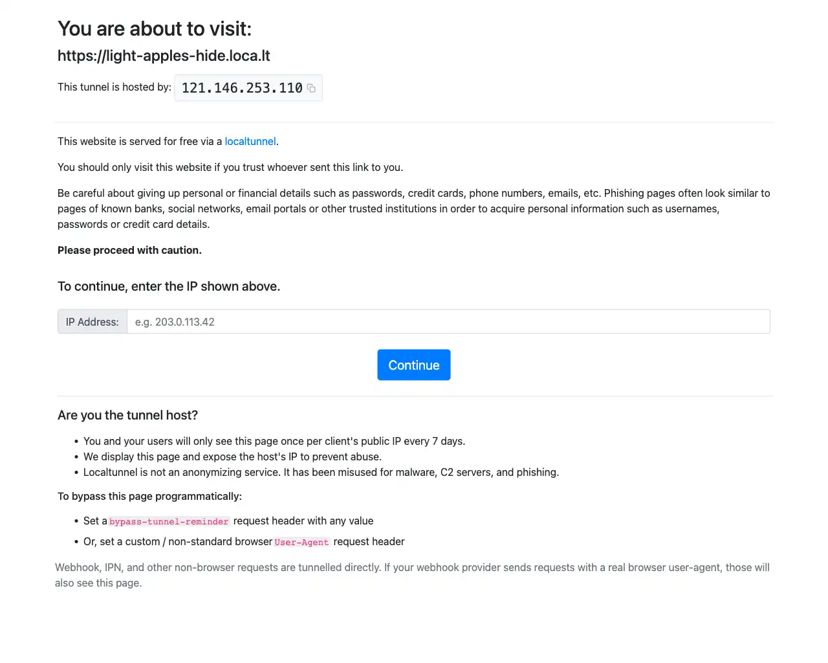The width and height of the screenshot is (828, 663).
Task: Click the User-Agent code snippet
Action: pyautogui.click(x=301, y=542)
